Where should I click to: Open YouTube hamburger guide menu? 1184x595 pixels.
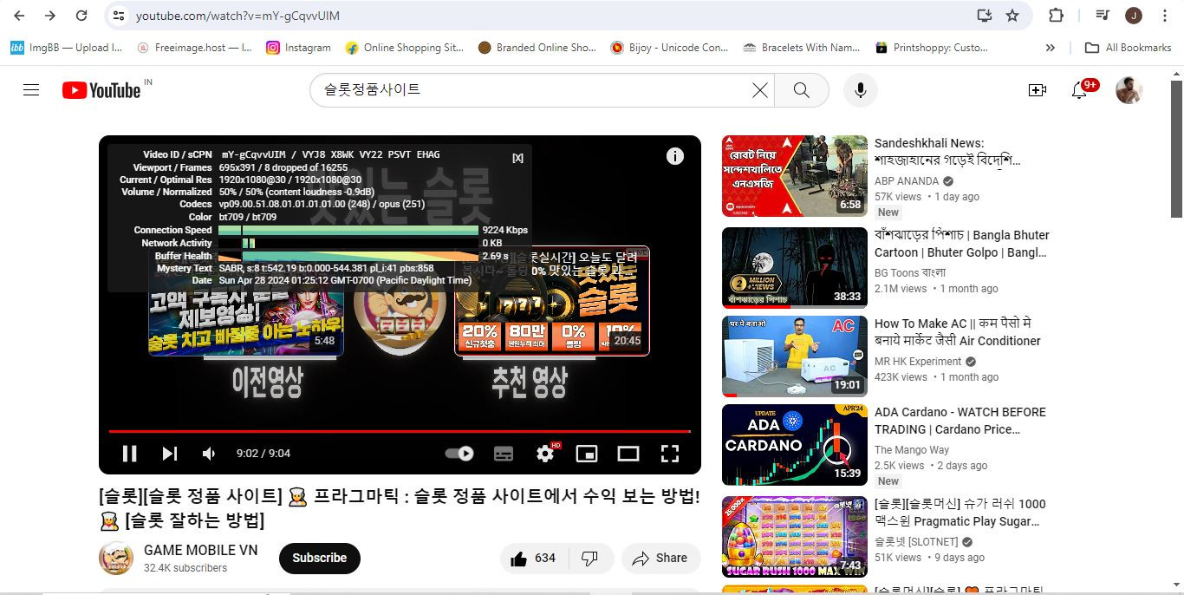(31, 90)
